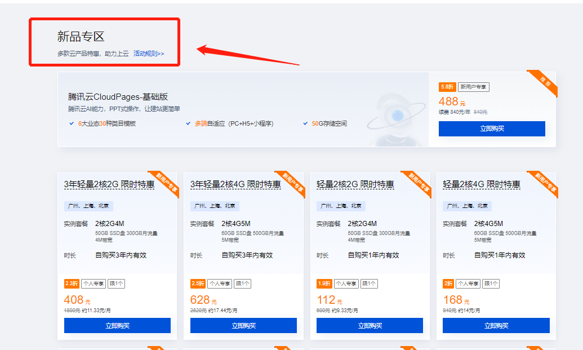
Task: Click the 广州、上海、北京 region tag on 168元 card
Action: [x=468, y=206]
